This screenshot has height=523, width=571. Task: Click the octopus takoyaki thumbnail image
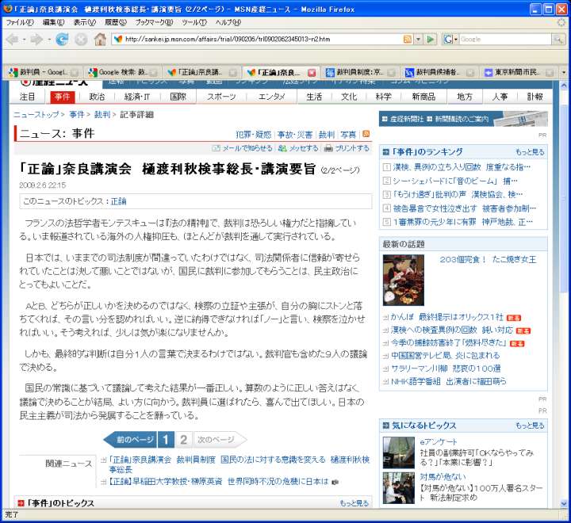[x=403, y=280]
